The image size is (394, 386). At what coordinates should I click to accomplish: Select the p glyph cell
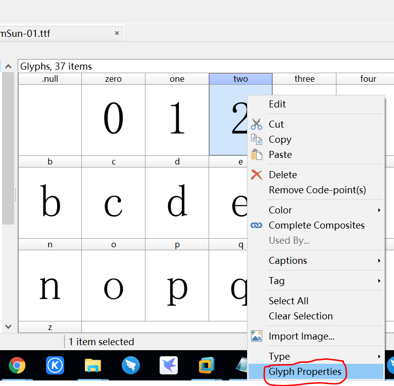177,286
